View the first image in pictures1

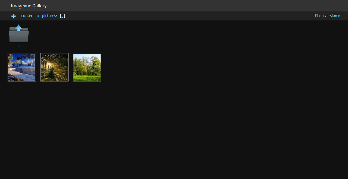coord(22,67)
